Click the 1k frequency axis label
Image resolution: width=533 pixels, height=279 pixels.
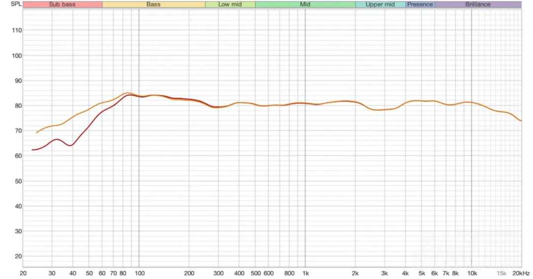[x=305, y=273]
